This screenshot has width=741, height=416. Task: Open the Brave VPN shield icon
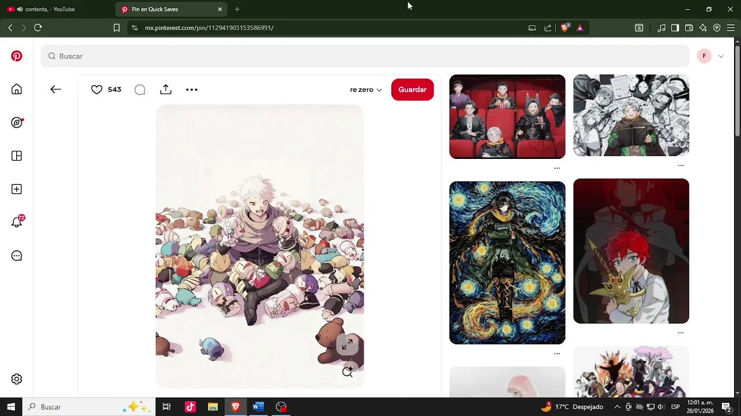717,27
